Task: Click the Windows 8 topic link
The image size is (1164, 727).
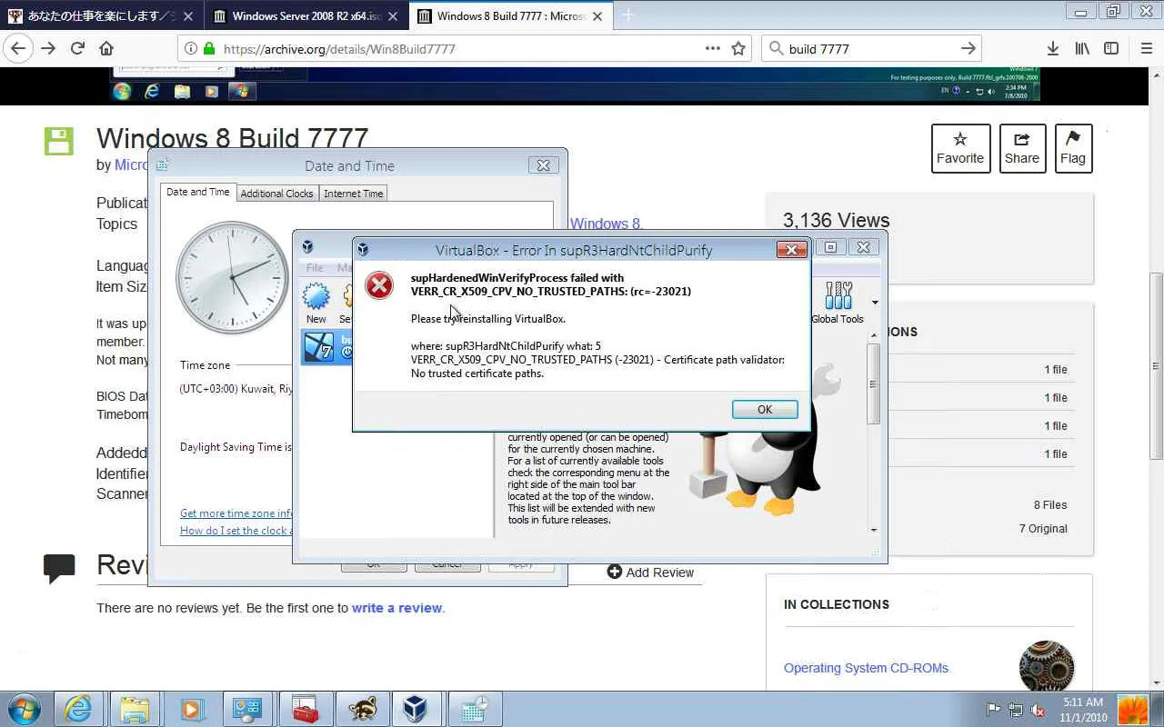Action: point(606,224)
